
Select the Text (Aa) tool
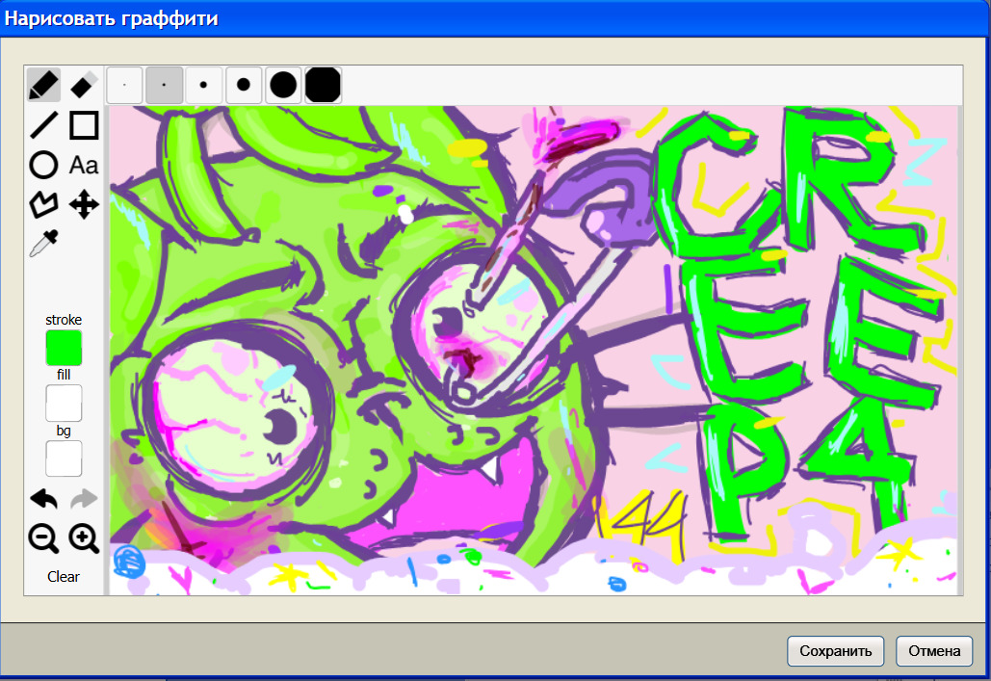tap(84, 165)
